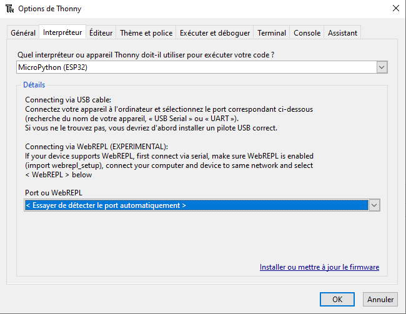Close the Options de Thonny dialog
Screen dimensions: 406x314
395,8
